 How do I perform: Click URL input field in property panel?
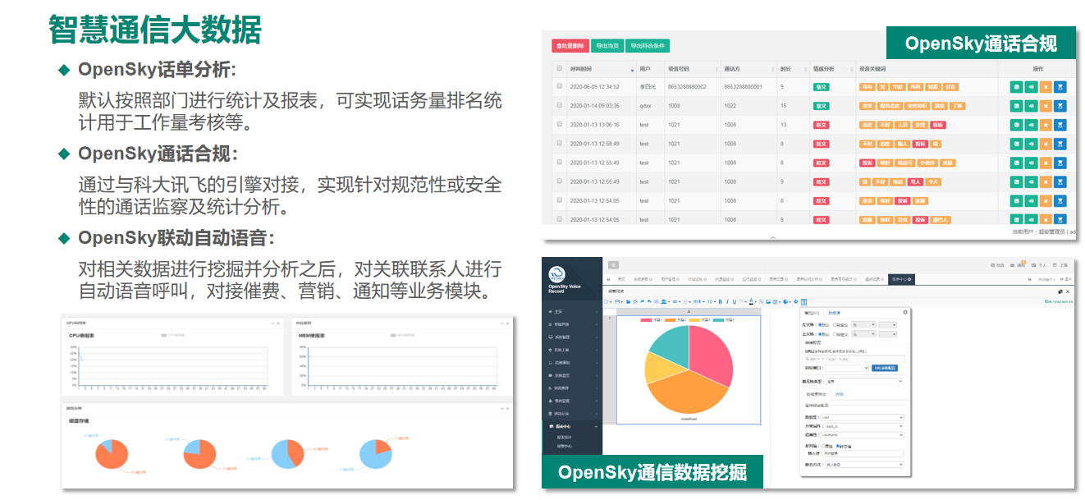click(x=854, y=359)
